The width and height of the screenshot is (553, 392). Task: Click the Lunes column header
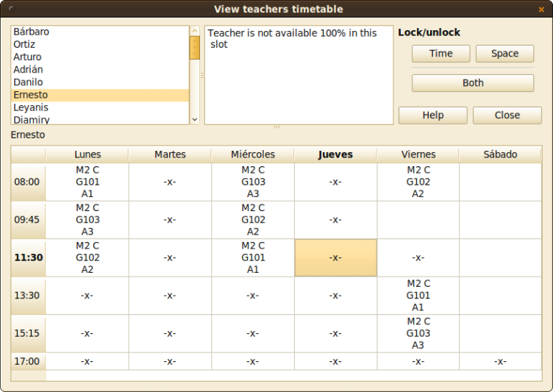[x=88, y=154]
